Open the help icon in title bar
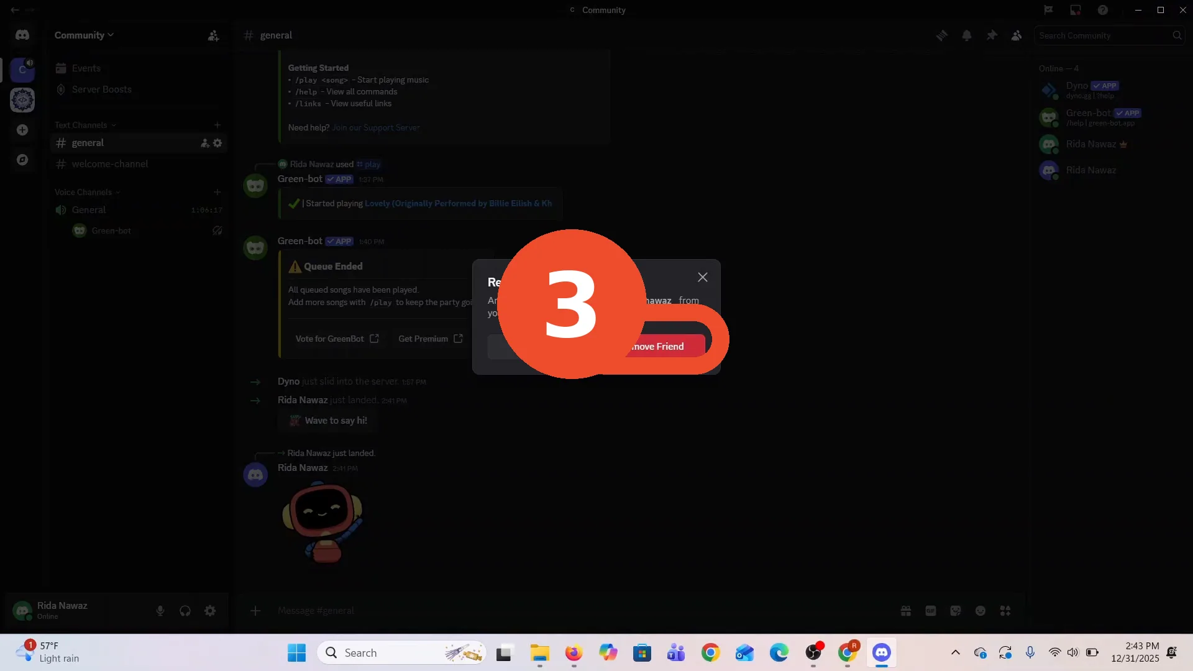This screenshot has height=671, width=1193. [1103, 10]
